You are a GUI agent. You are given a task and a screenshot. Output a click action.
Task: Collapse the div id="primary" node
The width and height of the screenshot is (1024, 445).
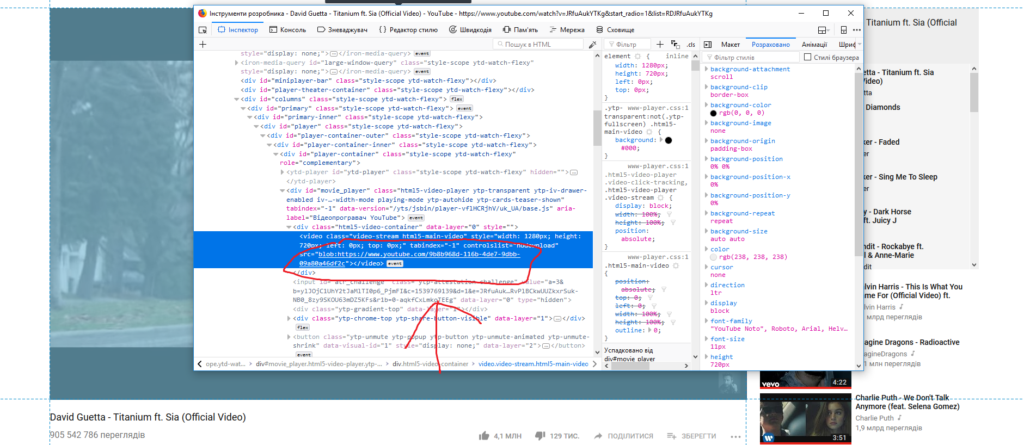pos(243,108)
